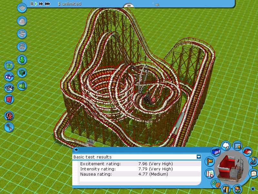Click the red ride vehicle preview thumbnail
258x194 pixels.
[x=232, y=167]
